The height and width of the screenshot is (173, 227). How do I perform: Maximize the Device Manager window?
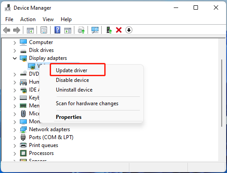click(x=196, y=7)
